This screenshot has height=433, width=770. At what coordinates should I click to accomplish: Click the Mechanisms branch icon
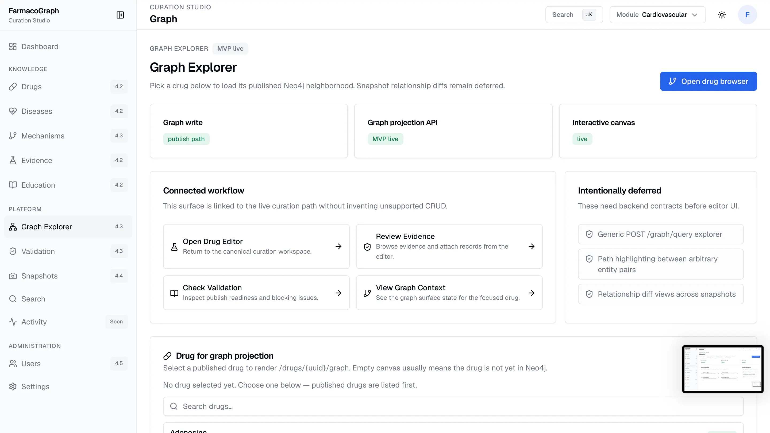(13, 136)
